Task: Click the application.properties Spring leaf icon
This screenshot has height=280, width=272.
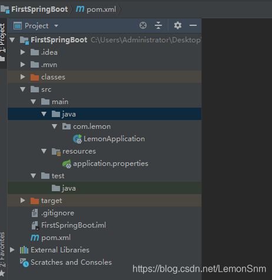Action: point(67,164)
